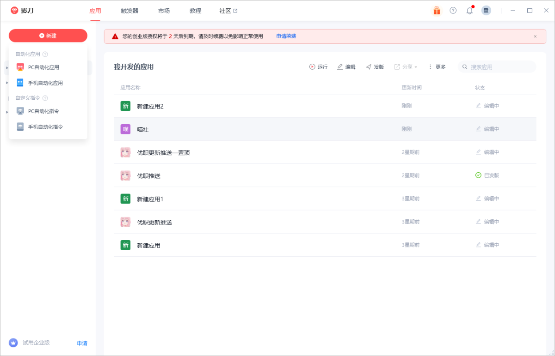
Task: Dismiss the license expiry warning banner
Action: coord(535,36)
